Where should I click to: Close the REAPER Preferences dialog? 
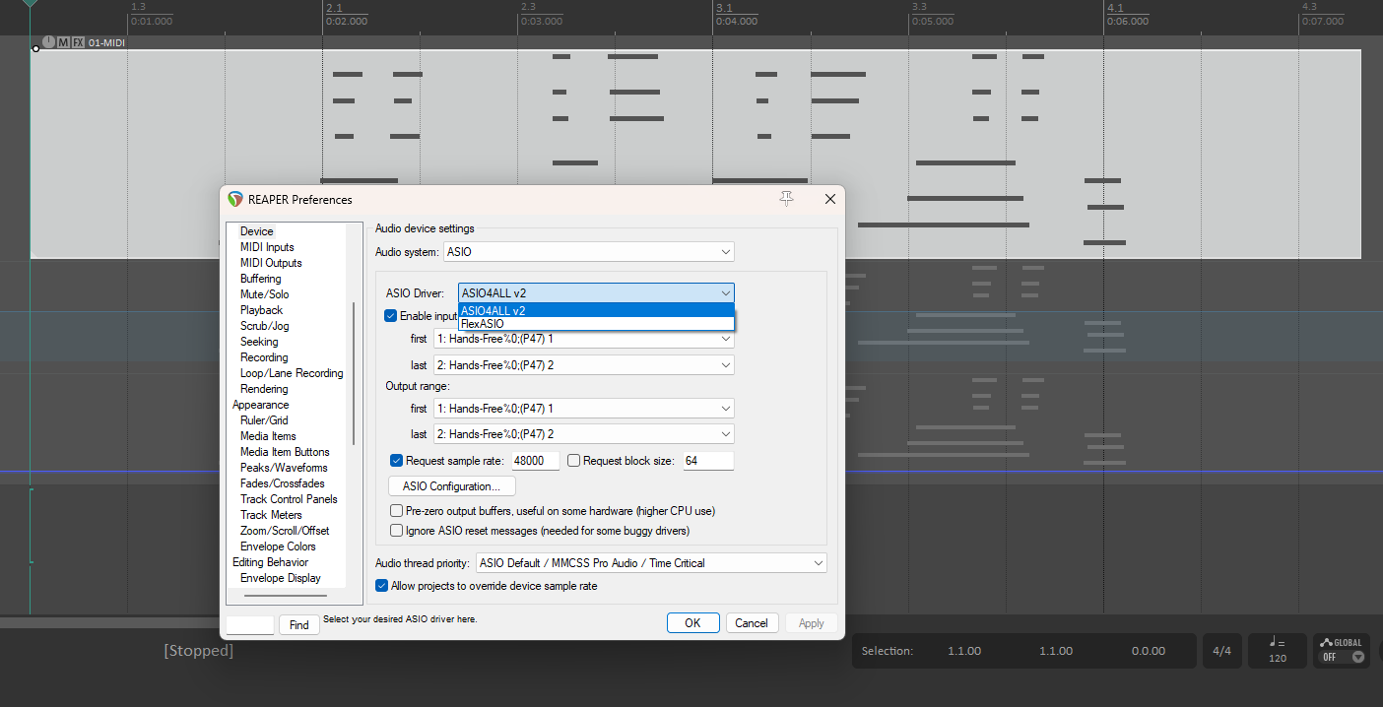pyautogui.click(x=829, y=199)
